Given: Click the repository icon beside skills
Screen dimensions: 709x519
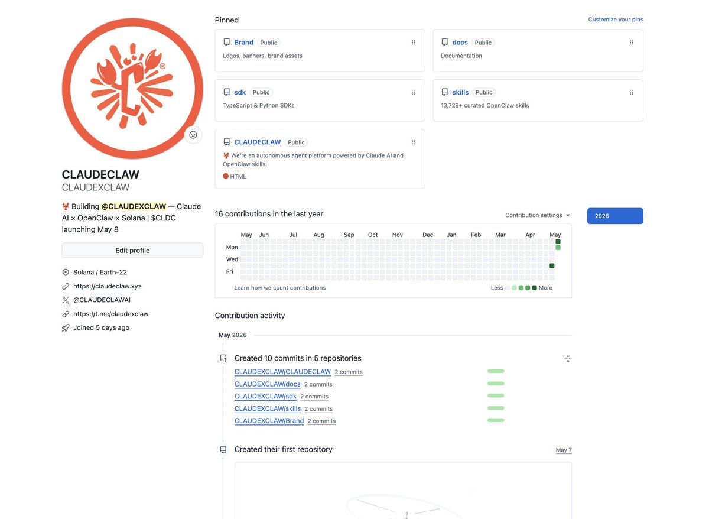Looking at the screenshot, I should [444, 92].
